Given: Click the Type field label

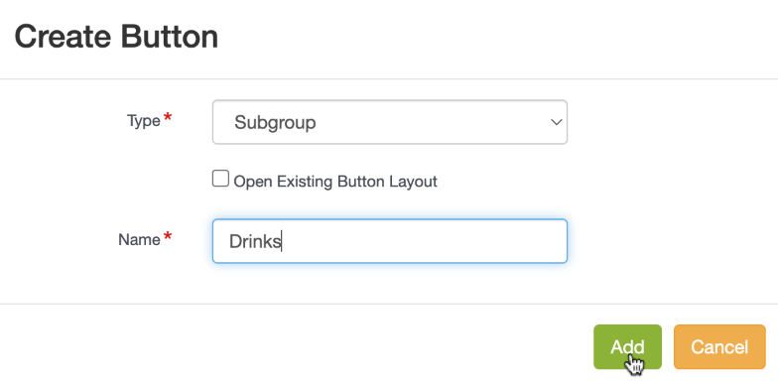Looking at the screenshot, I should tap(143, 121).
